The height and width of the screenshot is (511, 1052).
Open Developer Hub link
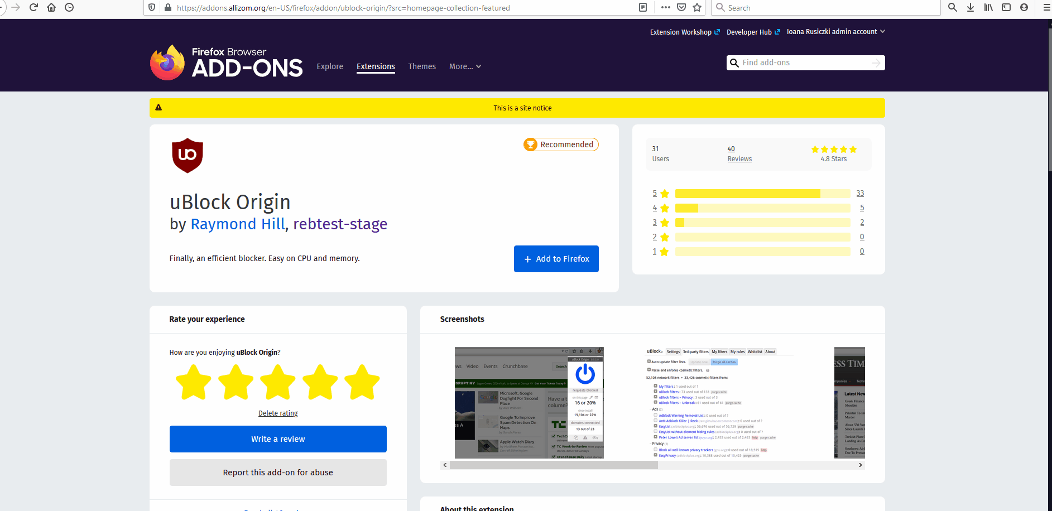pos(753,32)
